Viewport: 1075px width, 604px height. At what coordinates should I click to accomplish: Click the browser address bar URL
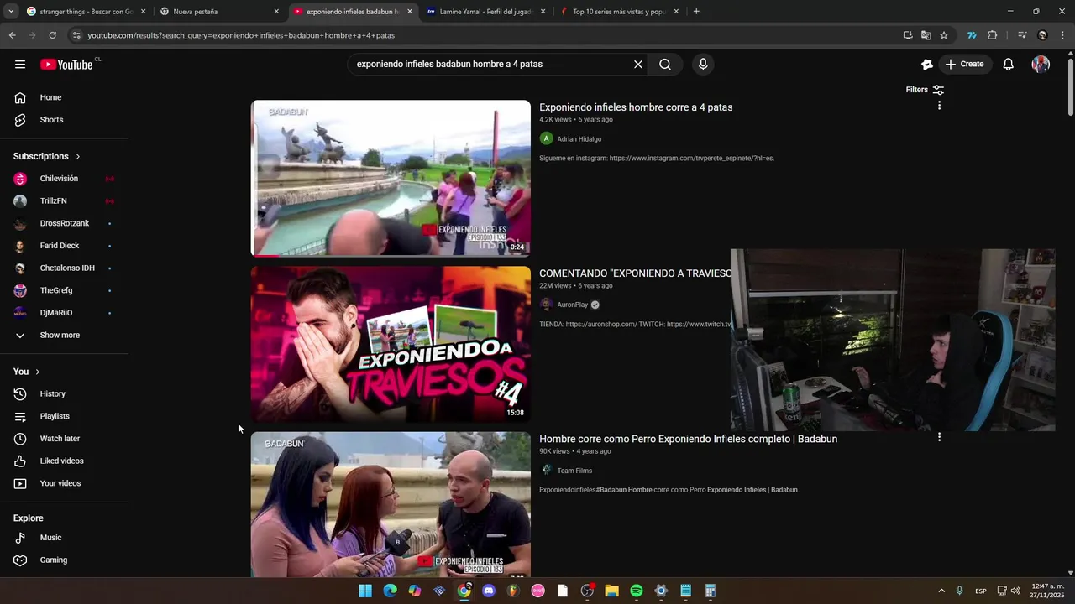pyautogui.click(x=241, y=35)
